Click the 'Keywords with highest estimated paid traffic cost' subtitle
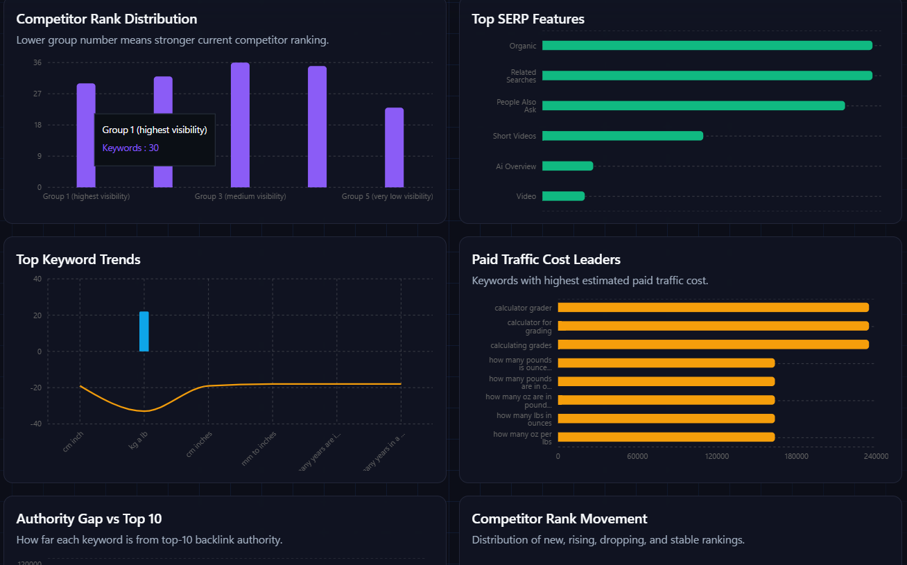This screenshot has height=565, width=907. pos(590,281)
